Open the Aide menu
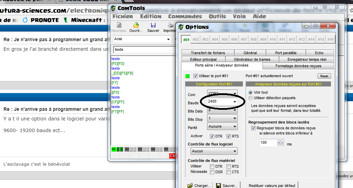Image resolution: width=353 pixels, height=188 pixels. (259, 16)
